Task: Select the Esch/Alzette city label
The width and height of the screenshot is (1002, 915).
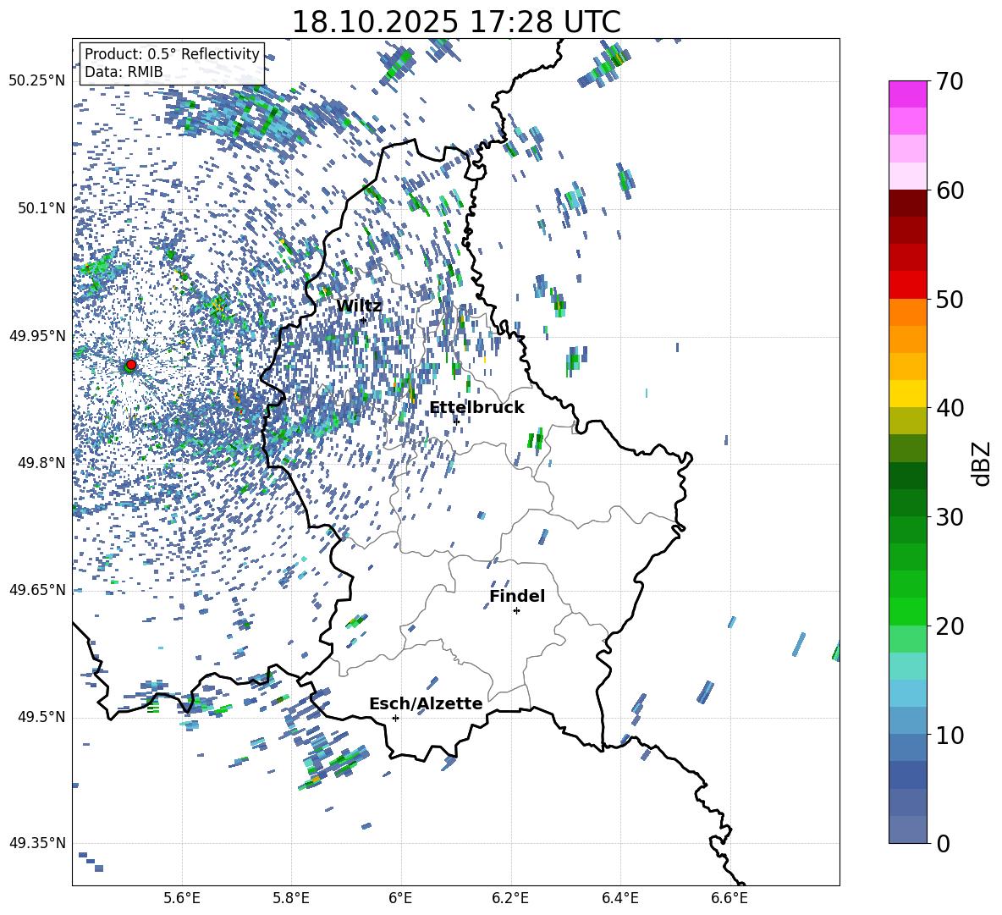Action: (426, 703)
